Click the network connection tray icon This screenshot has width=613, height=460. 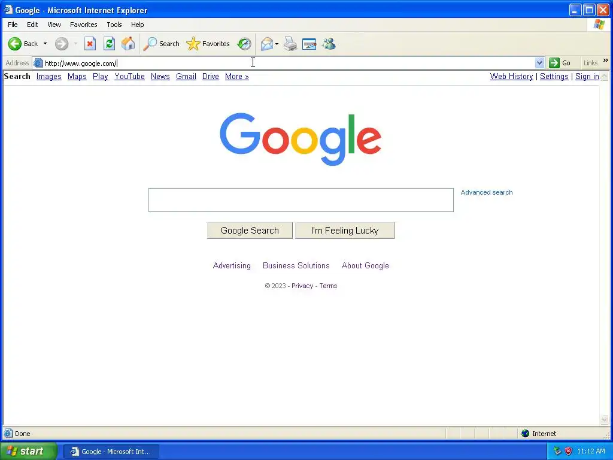coord(557,451)
